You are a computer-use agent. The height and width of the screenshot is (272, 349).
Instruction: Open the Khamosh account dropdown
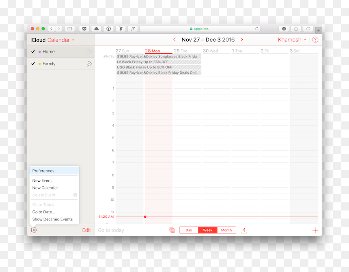pyautogui.click(x=292, y=40)
